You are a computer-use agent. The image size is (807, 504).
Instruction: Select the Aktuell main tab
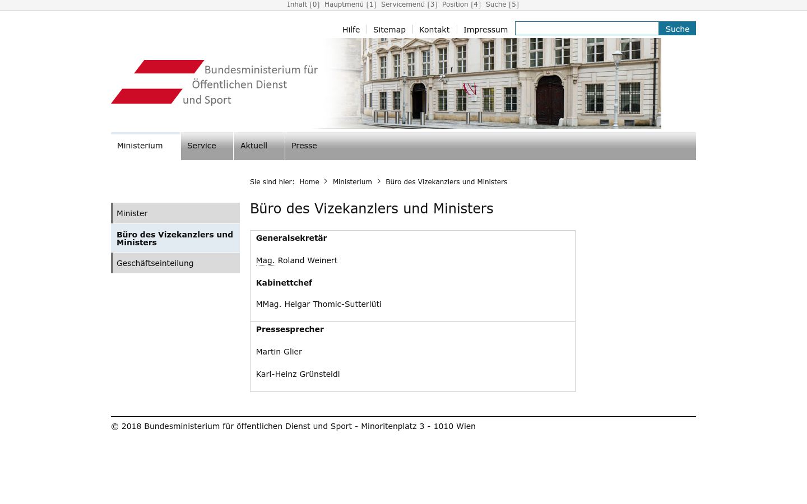point(259,146)
